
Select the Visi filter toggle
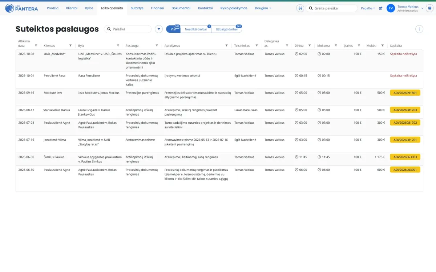(173, 29)
